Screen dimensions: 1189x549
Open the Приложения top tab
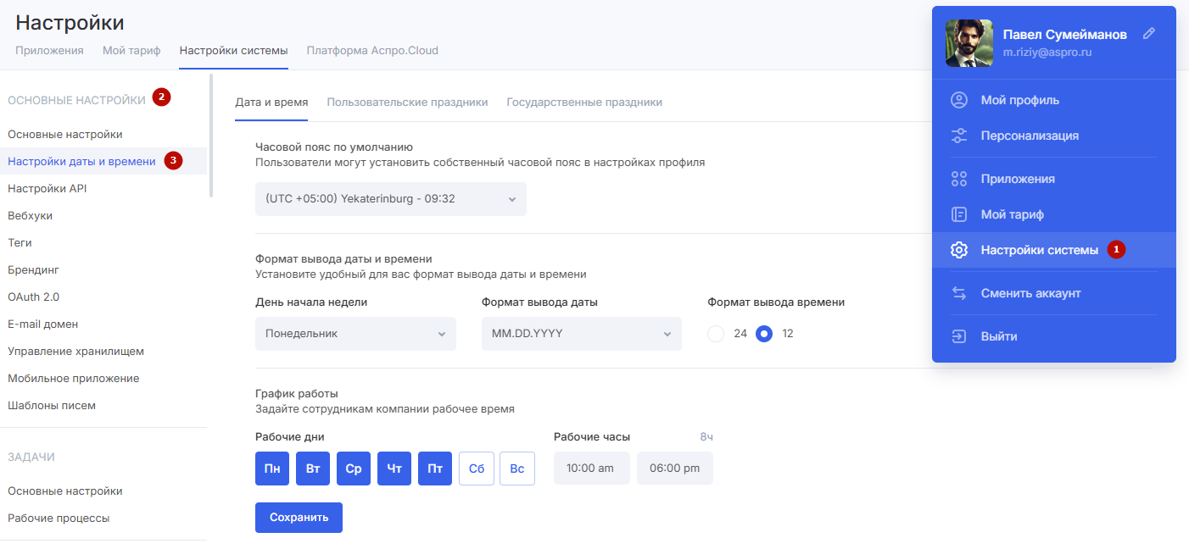point(49,50)
